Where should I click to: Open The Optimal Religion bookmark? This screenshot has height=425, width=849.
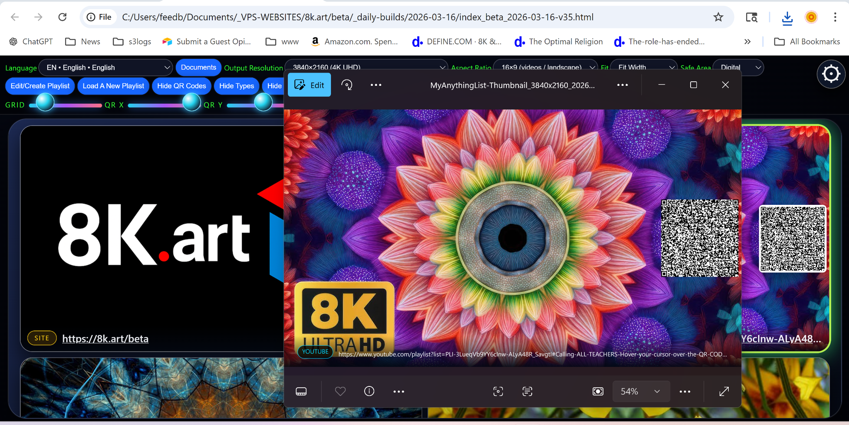pos(559,41)
